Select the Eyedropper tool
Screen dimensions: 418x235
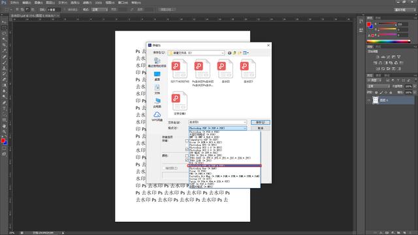click(x=4, y=51)
